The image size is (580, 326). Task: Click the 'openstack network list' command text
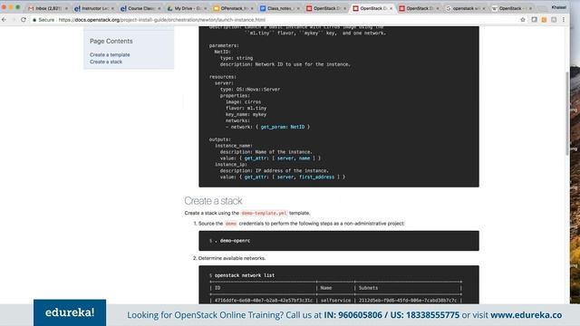tap(245, 275)
